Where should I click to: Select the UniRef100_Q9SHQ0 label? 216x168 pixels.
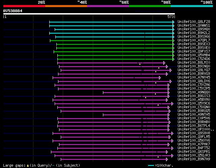[x=194, y=29]
